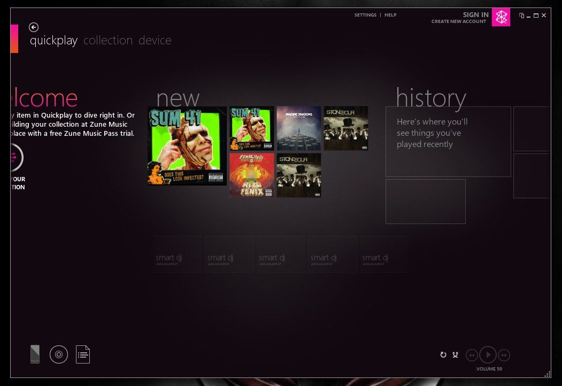The width and height of the screenshot is (562, 386).
Task: Open the quickplay tab
Action: coord(54,41)
